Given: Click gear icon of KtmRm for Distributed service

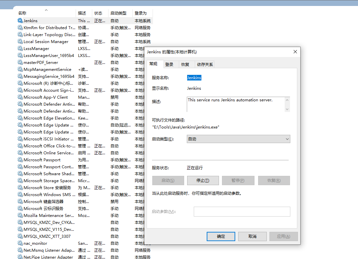Looking at the screenshot, I should pyautogui.click(x=20, y=27).
